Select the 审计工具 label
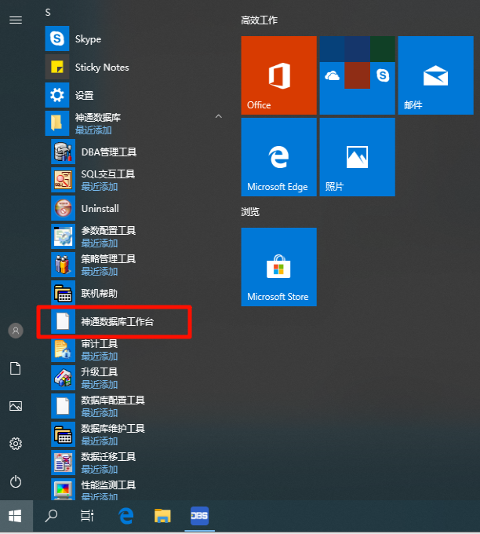Screen dimensions: 480x534 (100, 344)
